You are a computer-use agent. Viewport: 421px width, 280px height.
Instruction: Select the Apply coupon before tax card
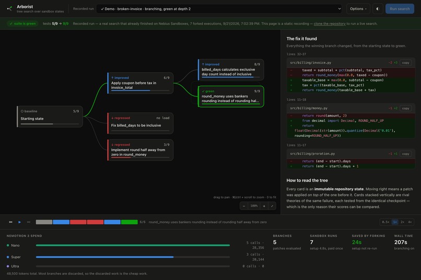coord(140,83)
